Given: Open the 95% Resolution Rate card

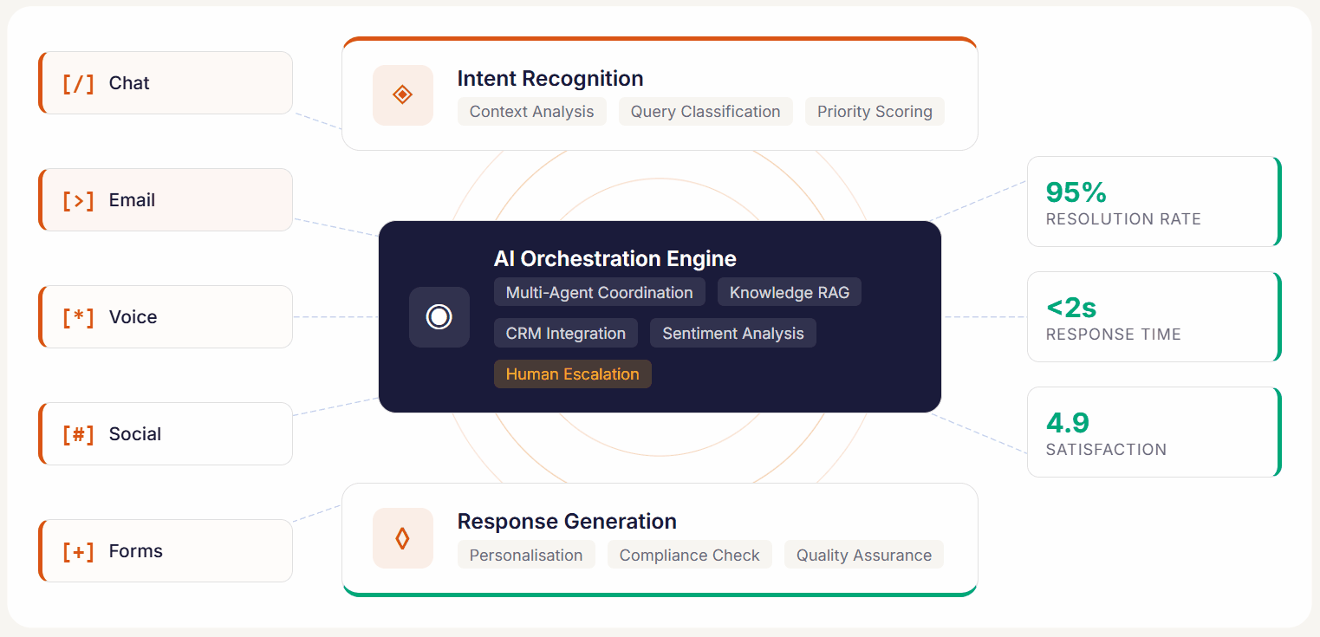Looking at the screenshot, I should click(x=1153, y=201).
